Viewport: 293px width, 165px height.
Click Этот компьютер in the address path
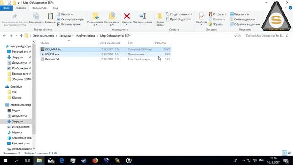point(43,36)
